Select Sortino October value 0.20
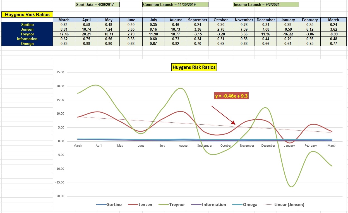 pos(221,25)
